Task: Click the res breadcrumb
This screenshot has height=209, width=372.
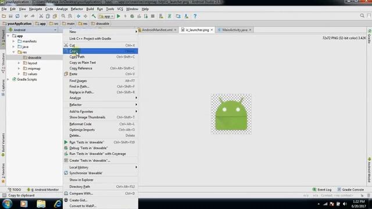Action: coord(83,24)
